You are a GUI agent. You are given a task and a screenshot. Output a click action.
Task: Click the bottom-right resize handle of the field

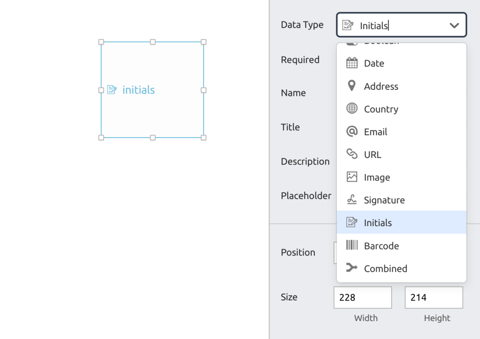pyautogui.click(x=204, y=138)
